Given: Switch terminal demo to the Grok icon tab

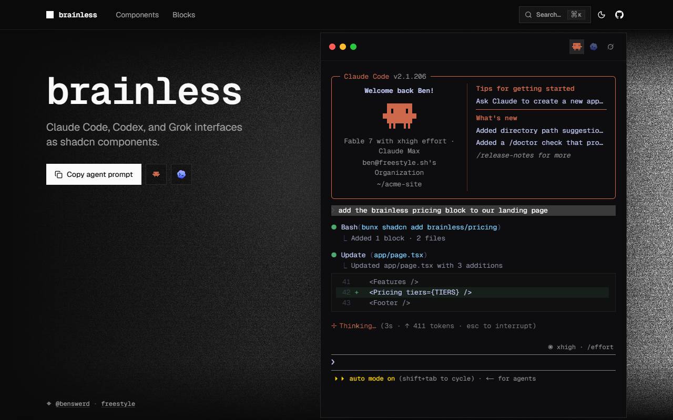Looking at the screenshot, I should 610,47.
